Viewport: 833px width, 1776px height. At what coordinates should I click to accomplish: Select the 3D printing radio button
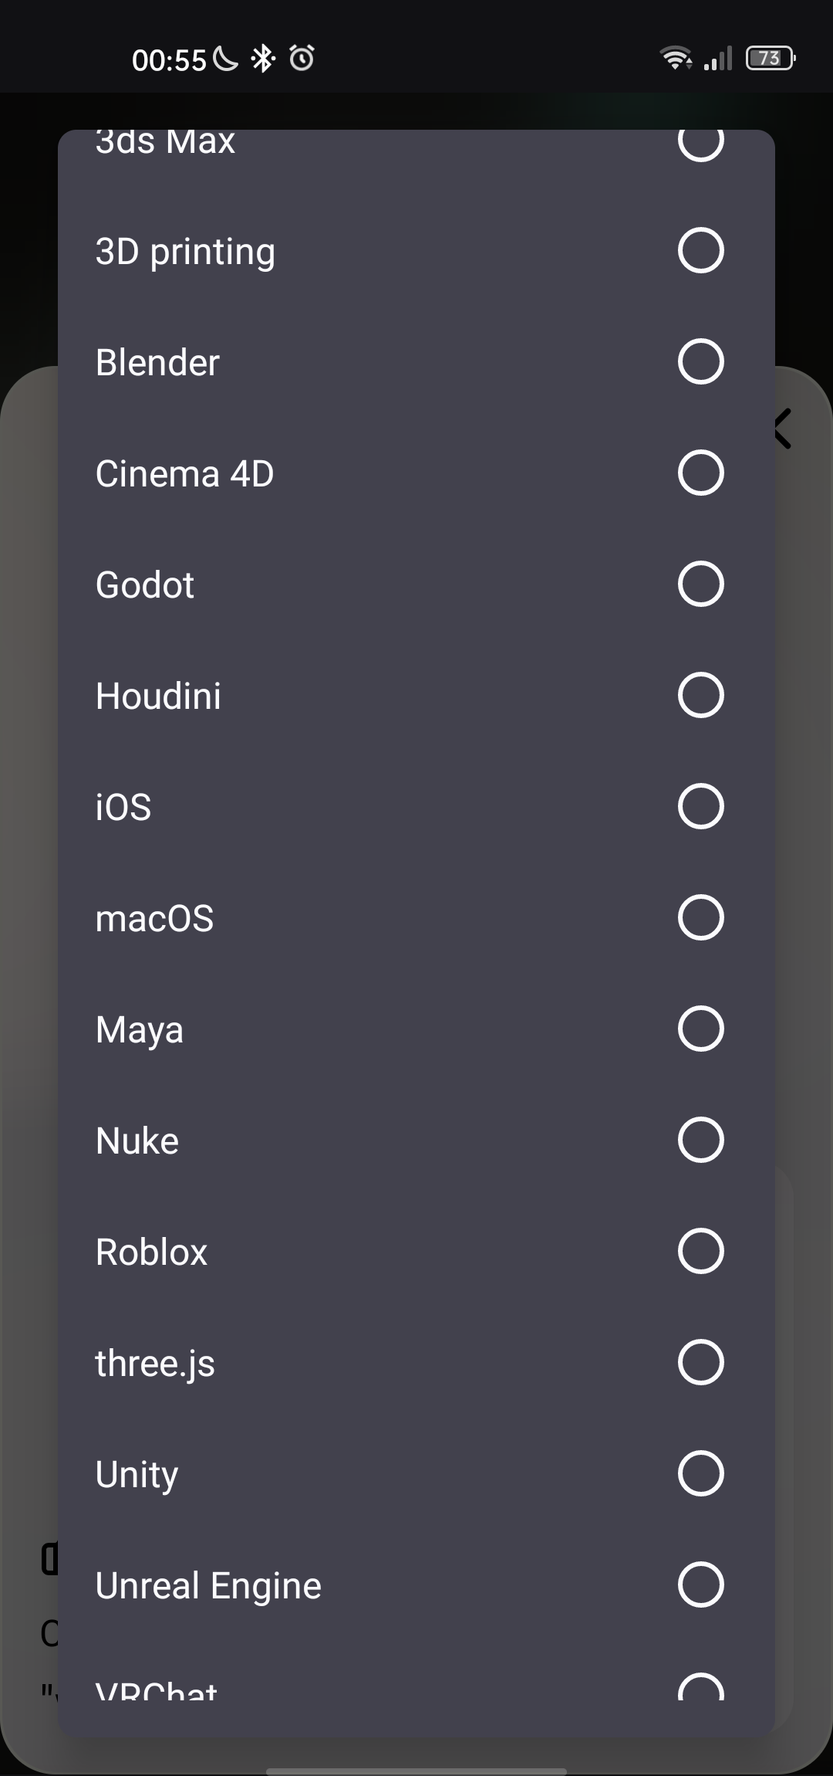(x=700, y=251)
